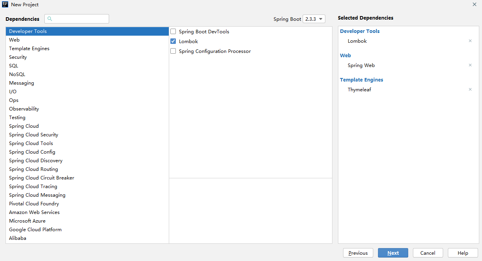Screen dimensions: 482x261
Task: Select the Alibaba category
Action: pos(87,238)
